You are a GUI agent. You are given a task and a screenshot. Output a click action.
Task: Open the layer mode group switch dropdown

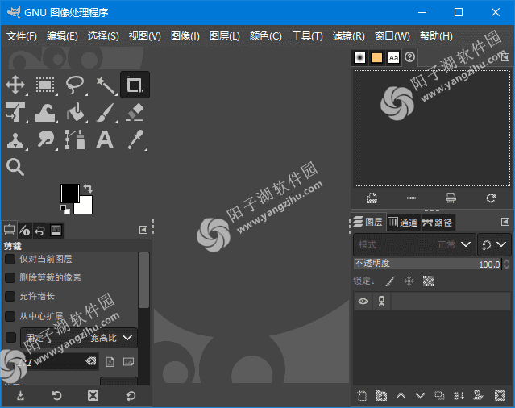point(494,244)
